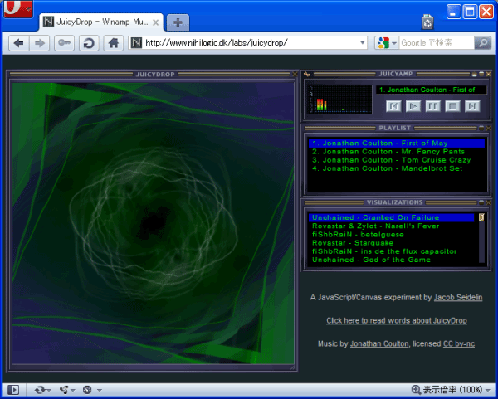The image size is (498, 399).
Task: Click the JuicyAmp minimize icon
Action: (x=475, y=74)
